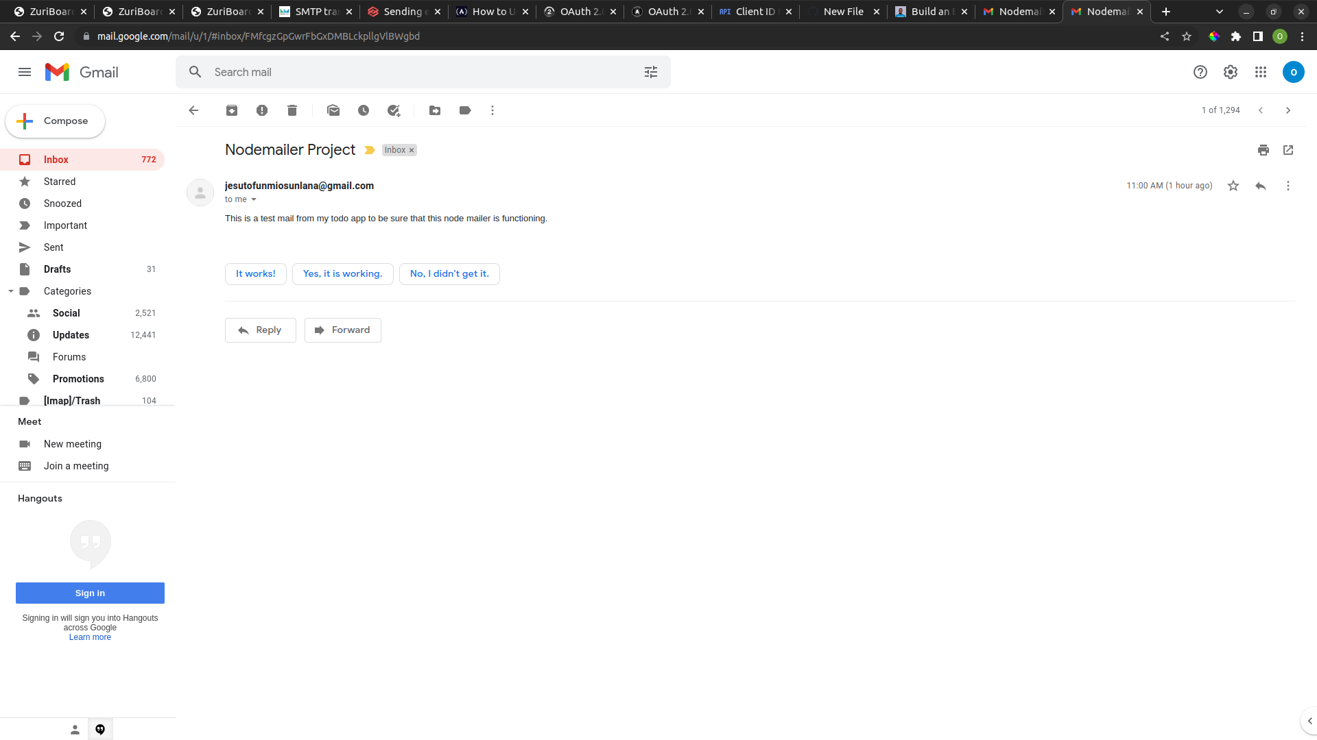Image resolution: width=1317 pixels, height=740 pixels.
Task: Toggle the importance marker beside the subject
Action: (370, 150)
